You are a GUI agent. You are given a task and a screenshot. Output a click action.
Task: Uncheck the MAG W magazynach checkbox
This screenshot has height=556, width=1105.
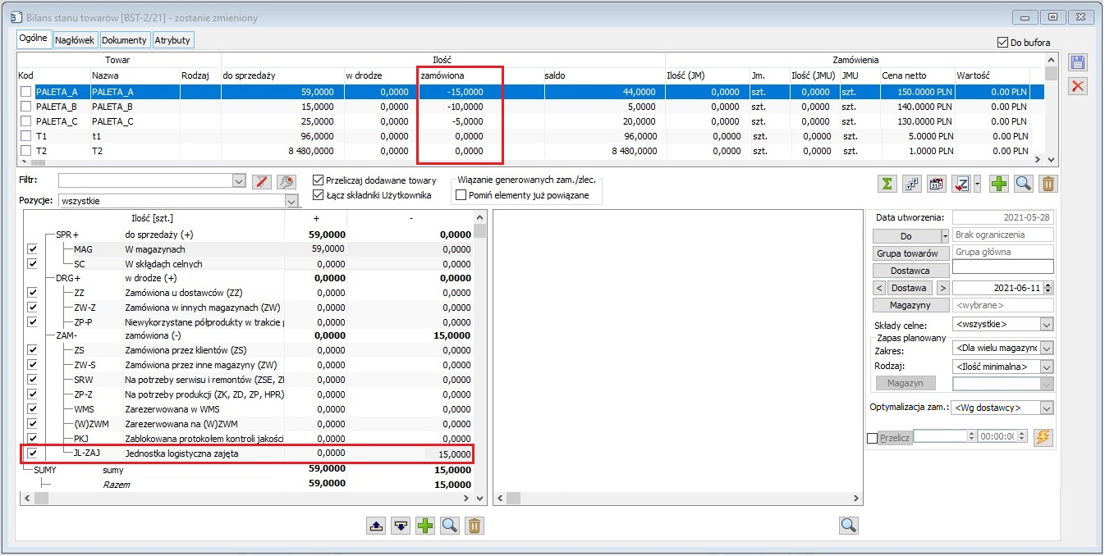(x=33, y=248)
